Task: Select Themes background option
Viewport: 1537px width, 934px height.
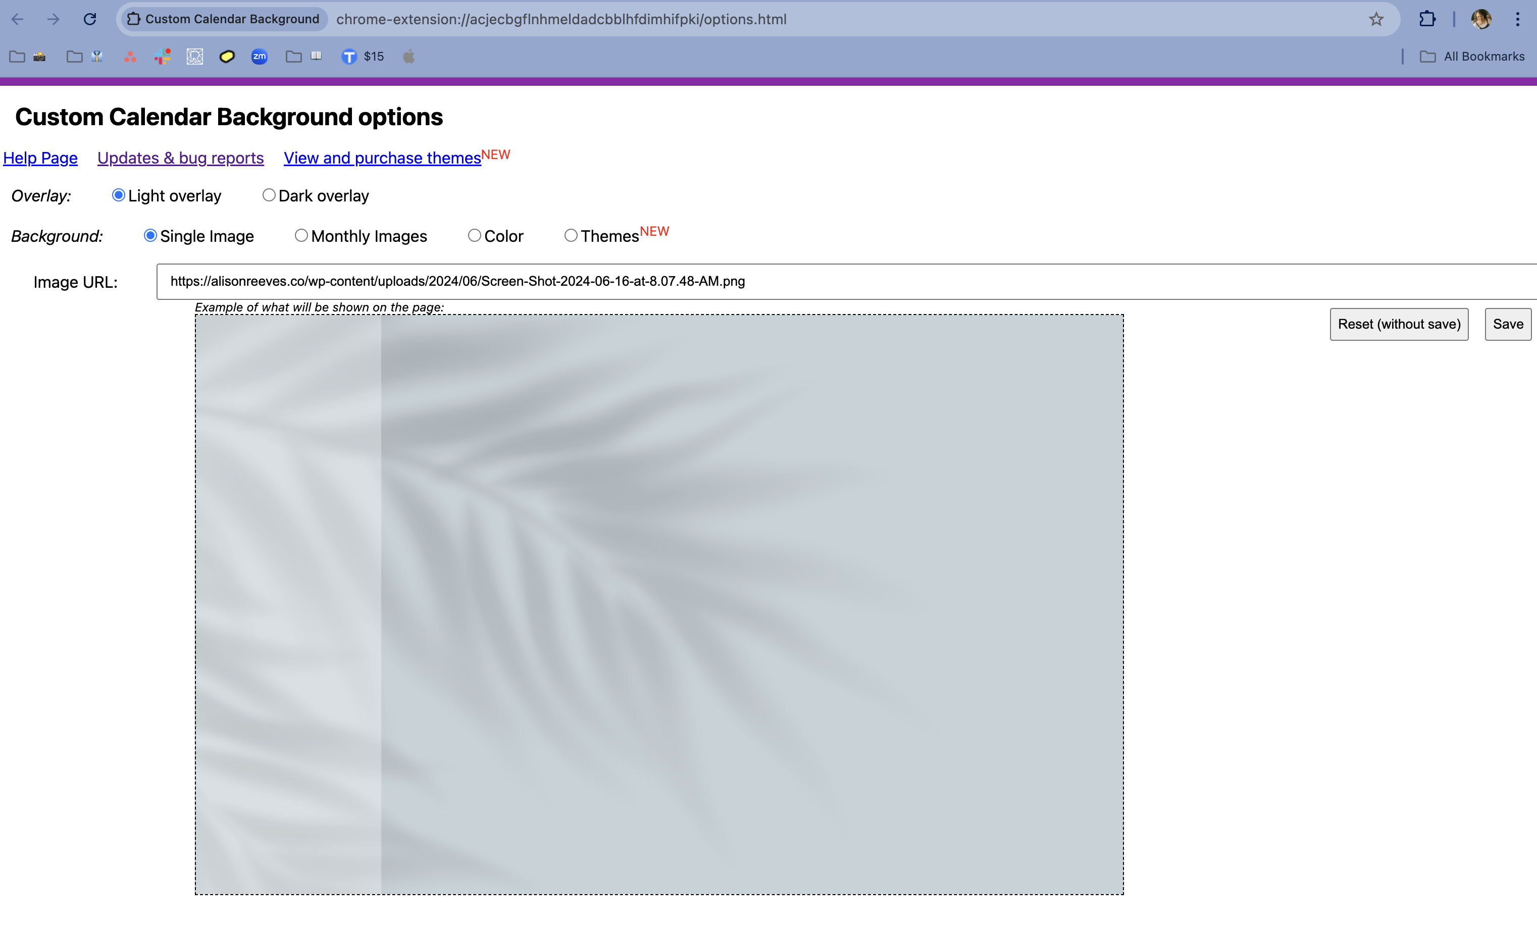Action: click(571, 236)
